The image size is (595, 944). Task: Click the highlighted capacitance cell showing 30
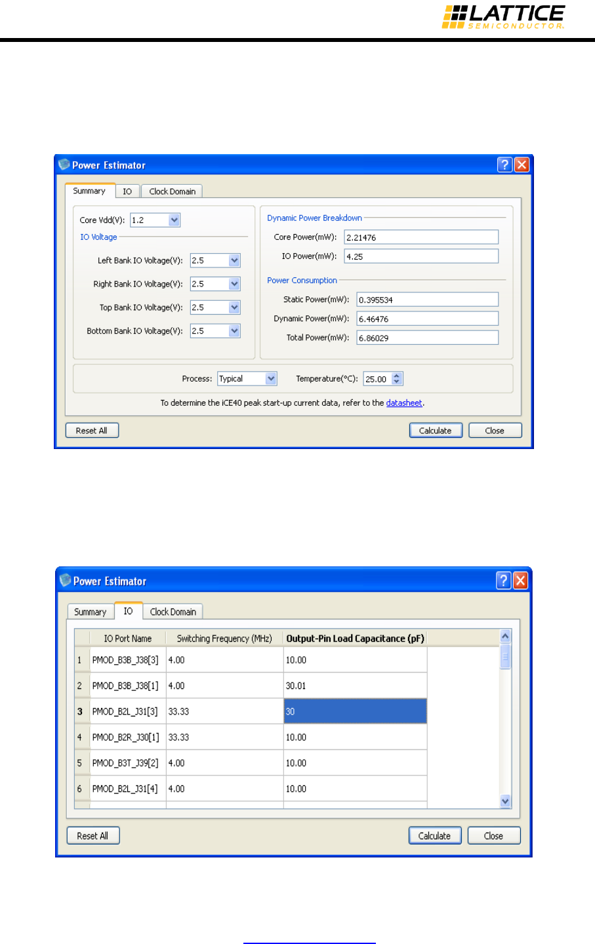(x=356, y=711)
